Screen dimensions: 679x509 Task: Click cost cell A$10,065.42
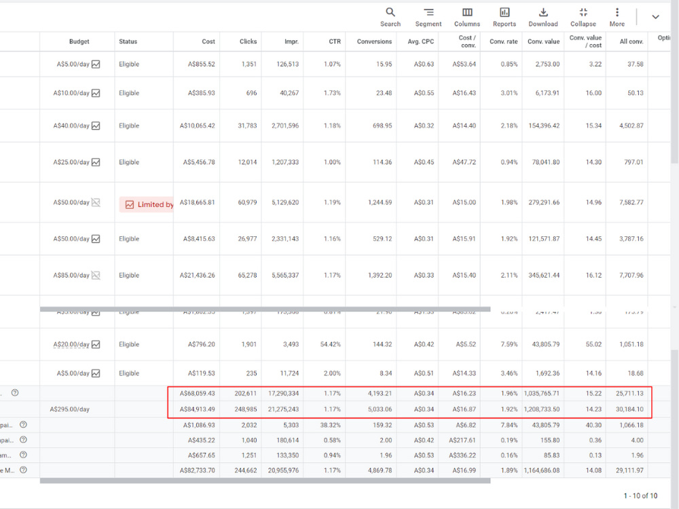pos(198,126)
